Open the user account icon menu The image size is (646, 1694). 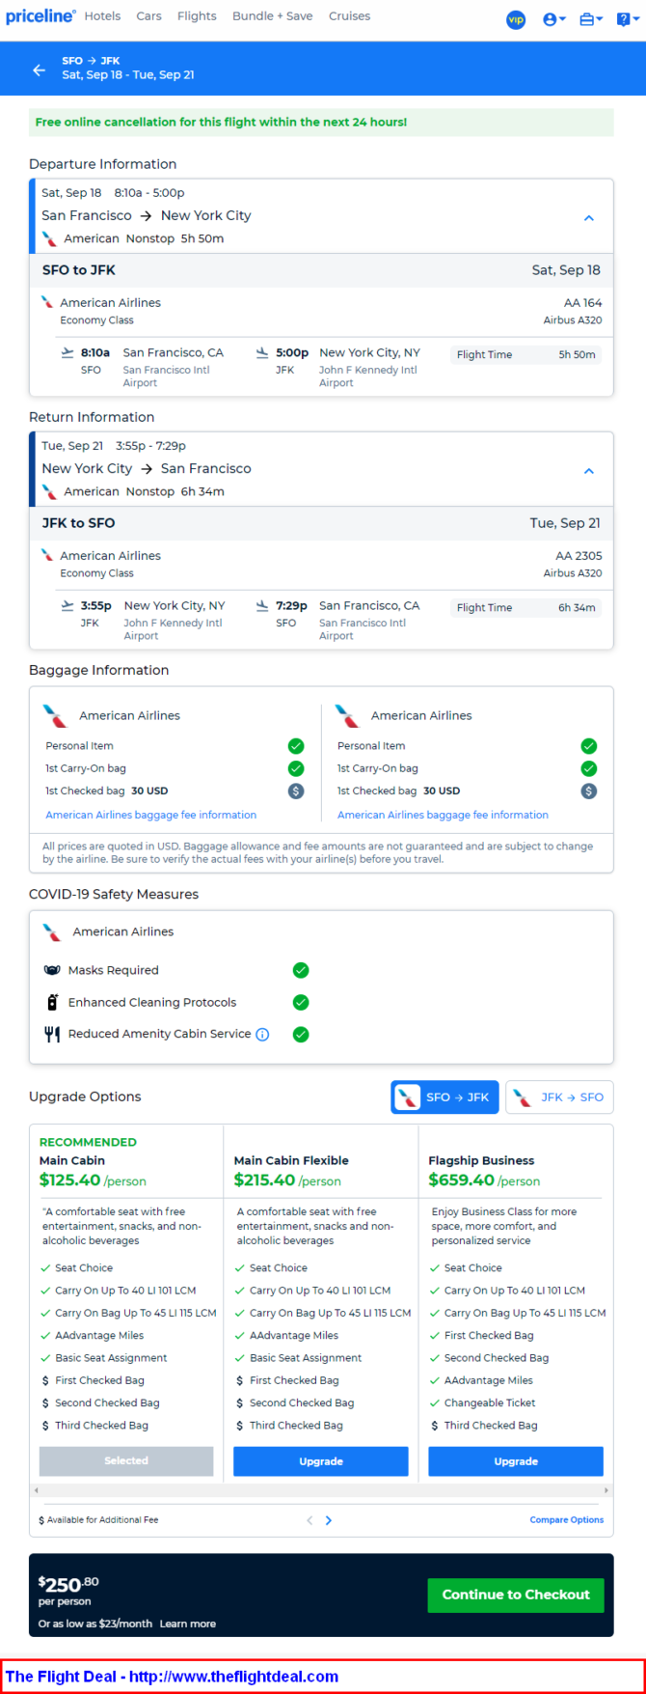pyautogui.click(x=553, y=19)
